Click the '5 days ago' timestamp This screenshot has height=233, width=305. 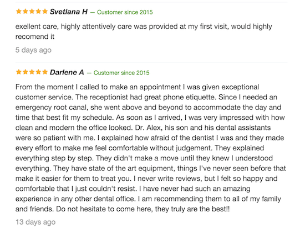[33, 50]
